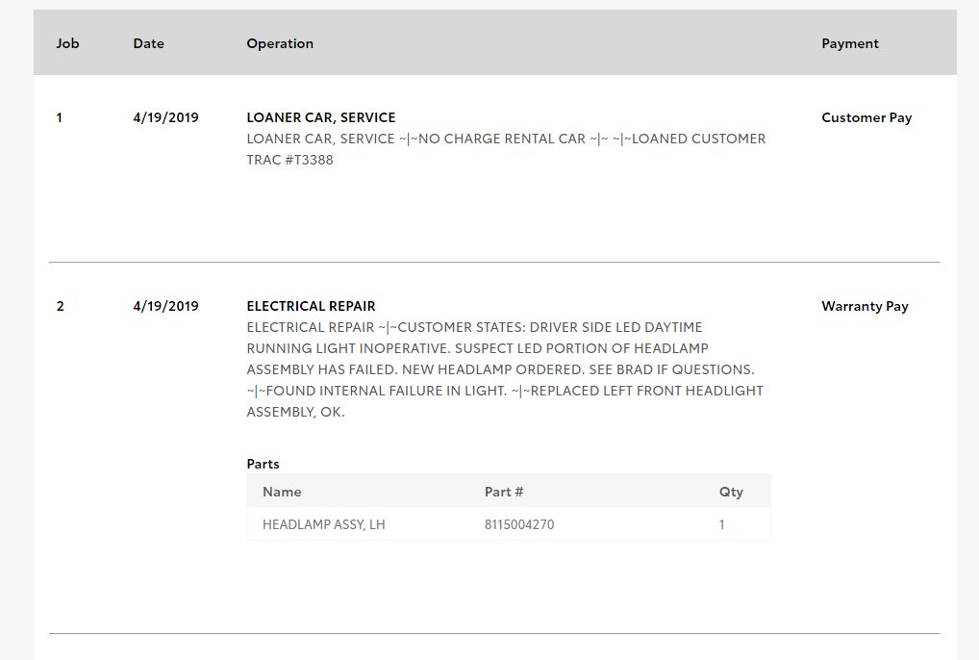The image size is (979, 660).
Task: Click the Payment column header
Action: click(850, 43)
